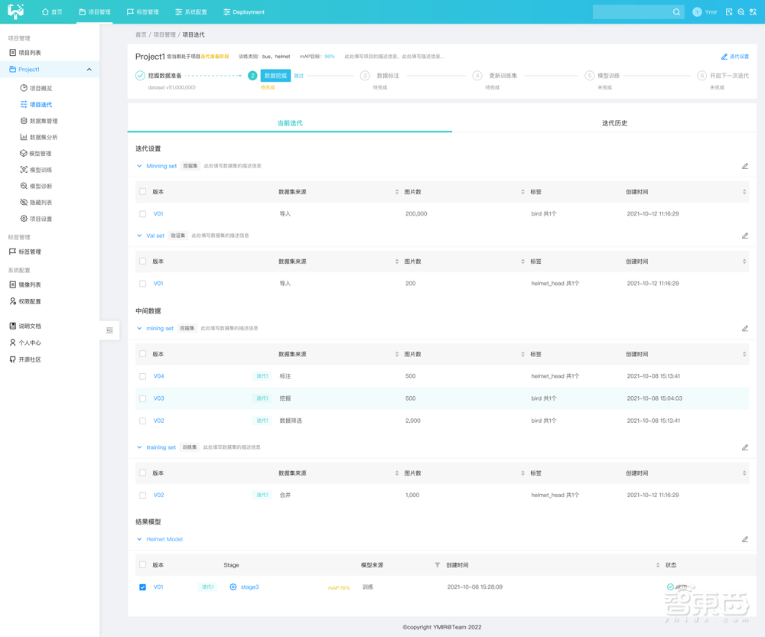Click the sidebar collapse icon
The image size is (765, 637).
coord(109,330)
